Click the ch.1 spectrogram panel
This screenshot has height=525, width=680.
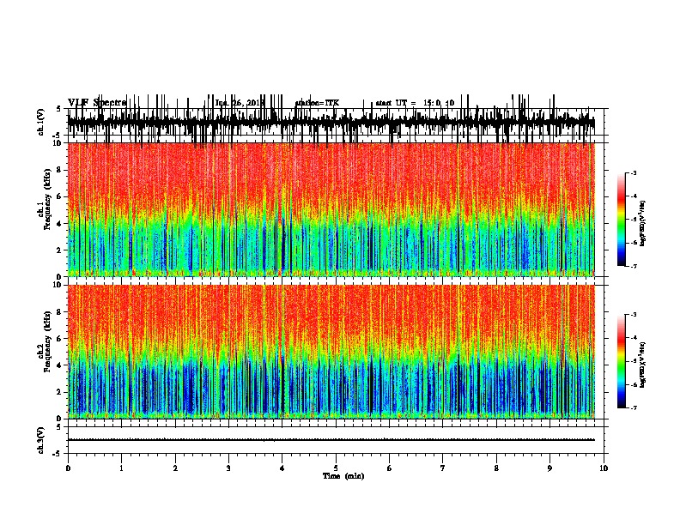pyautogui.click(x=331, y=209)
